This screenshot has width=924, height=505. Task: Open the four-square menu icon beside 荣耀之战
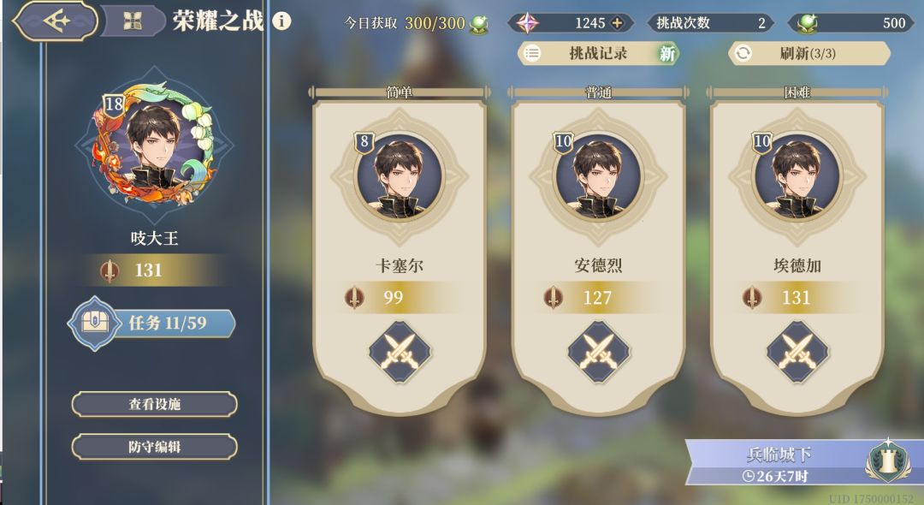pos(133,21)
